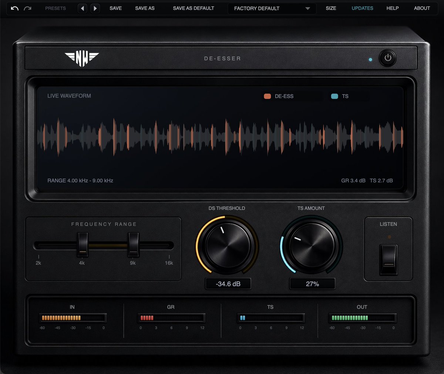Open the FACTORY DEFAULT preset dropdown

coord(272,8)
